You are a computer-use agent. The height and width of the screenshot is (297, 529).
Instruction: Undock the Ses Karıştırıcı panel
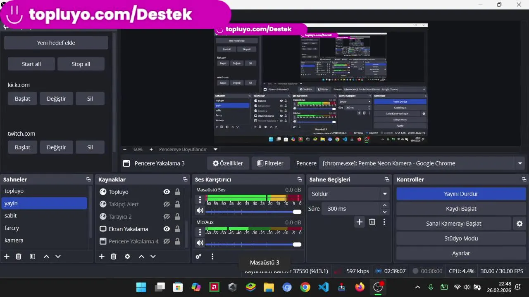(x=300, y=179)
